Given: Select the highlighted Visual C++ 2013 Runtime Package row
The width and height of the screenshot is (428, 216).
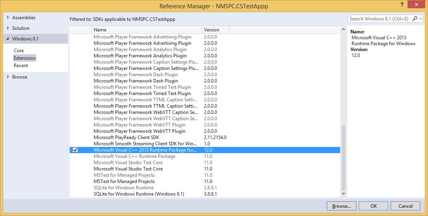Looking at the screenshot, I should (205, 150).
